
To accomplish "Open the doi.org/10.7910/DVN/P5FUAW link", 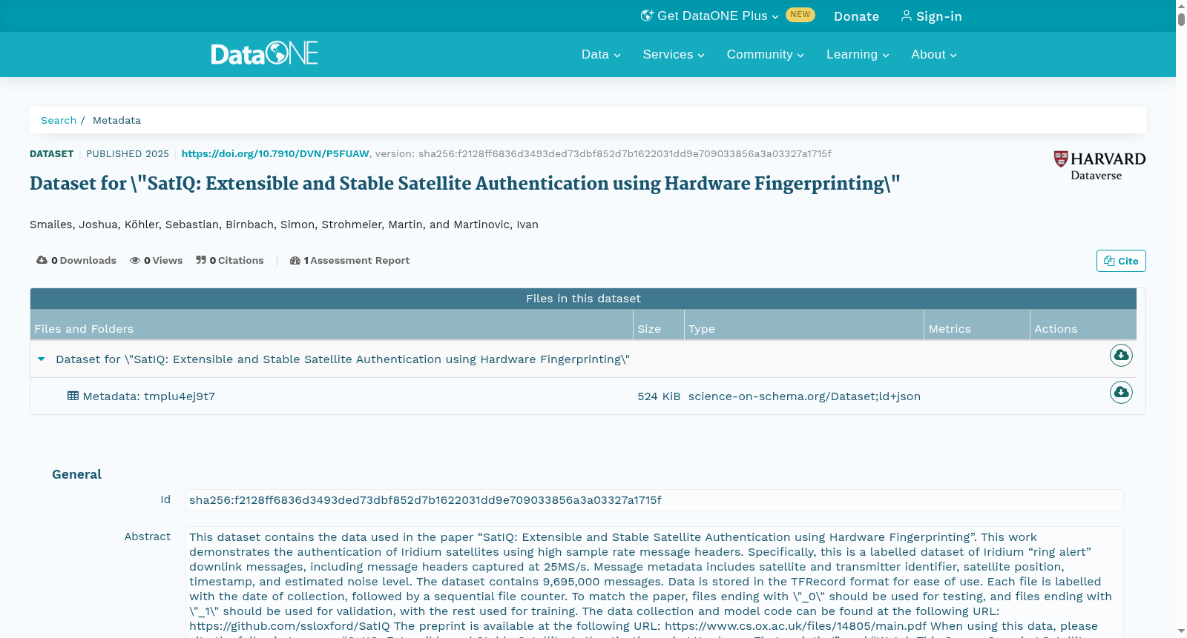I will tap(275, 153).
